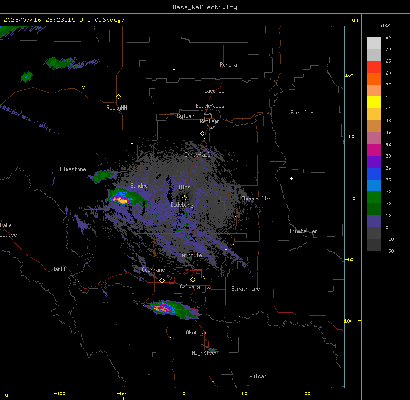Image resolution: width=410 pixels, height=400 pixels.
Task: Click the Limestone label
Action: tap(73, 169)
